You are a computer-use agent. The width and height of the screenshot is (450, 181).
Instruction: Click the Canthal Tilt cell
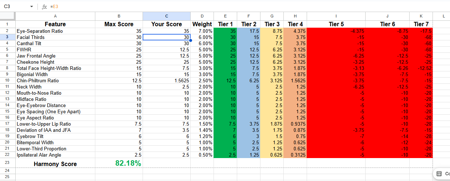(55, 43)
